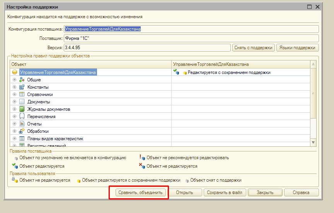The height and width of the screenshot is (213, 334).
Task: Expand the Константы node
Action: coord(14,87)
